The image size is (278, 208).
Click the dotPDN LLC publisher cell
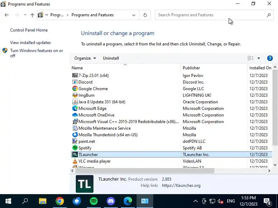click(x=194, y=141)
